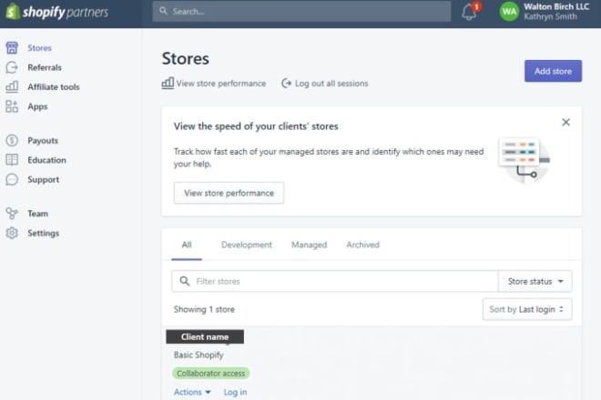Screen dimensions: 601x400
Task: Click the Education book icon
Action: pos(12,160)
